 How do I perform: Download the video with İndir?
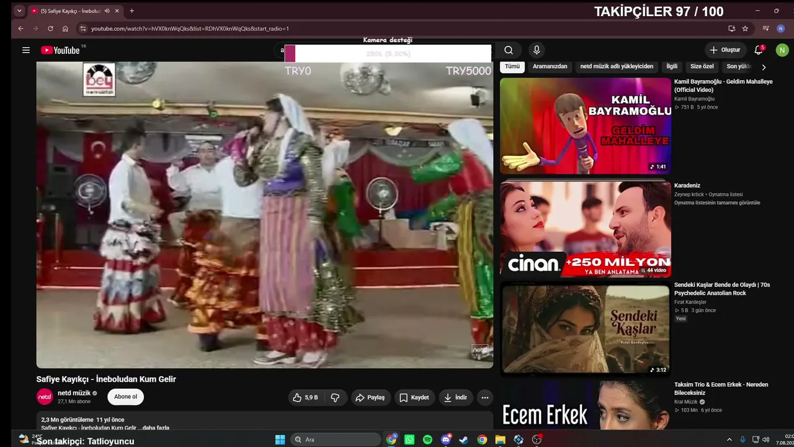(x=456, y=397)
